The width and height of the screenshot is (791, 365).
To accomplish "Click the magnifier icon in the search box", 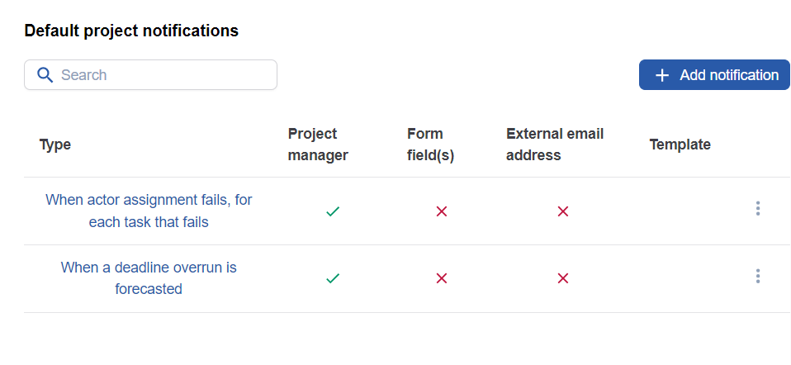I will point(45,75).
